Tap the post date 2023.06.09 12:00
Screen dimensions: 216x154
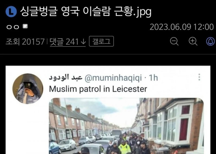point(182,27)
